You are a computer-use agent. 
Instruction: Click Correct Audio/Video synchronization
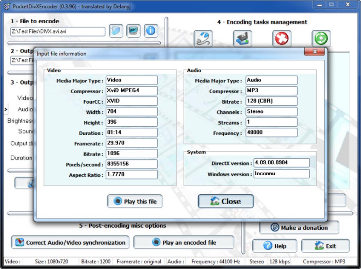70,242
